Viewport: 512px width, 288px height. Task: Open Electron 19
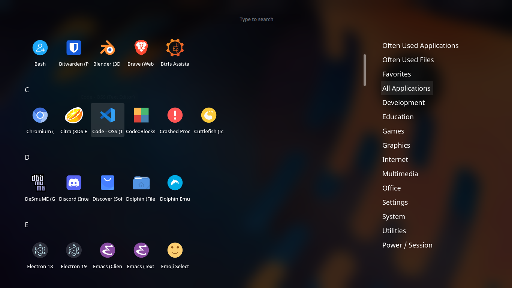[74, 255]
